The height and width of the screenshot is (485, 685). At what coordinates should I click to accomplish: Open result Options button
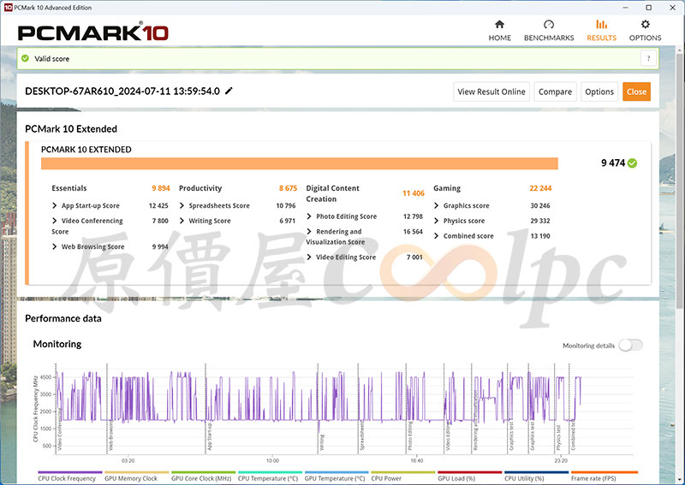[599, 92]
